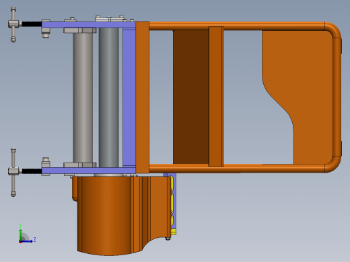Click the blue Z axis of the triad
Image resolution: width=350 pixels, height=262 pixels.
(x=27, y=241)
